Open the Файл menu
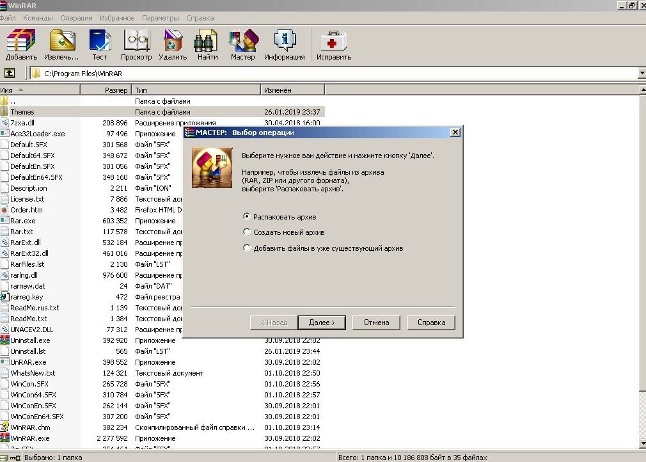This screenshot has width=646, height=462. point(8,18)
